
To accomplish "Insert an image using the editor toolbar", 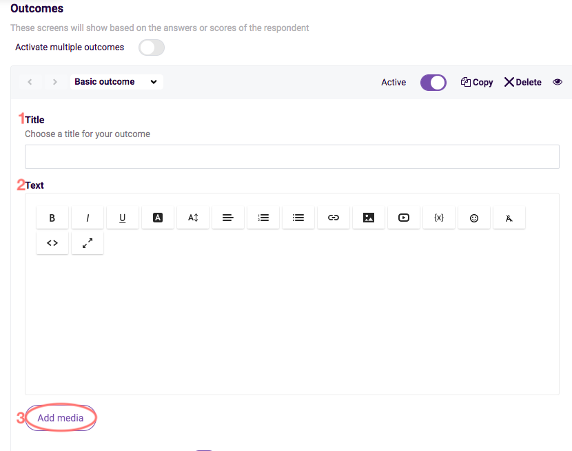I will (x=369, y=218).
